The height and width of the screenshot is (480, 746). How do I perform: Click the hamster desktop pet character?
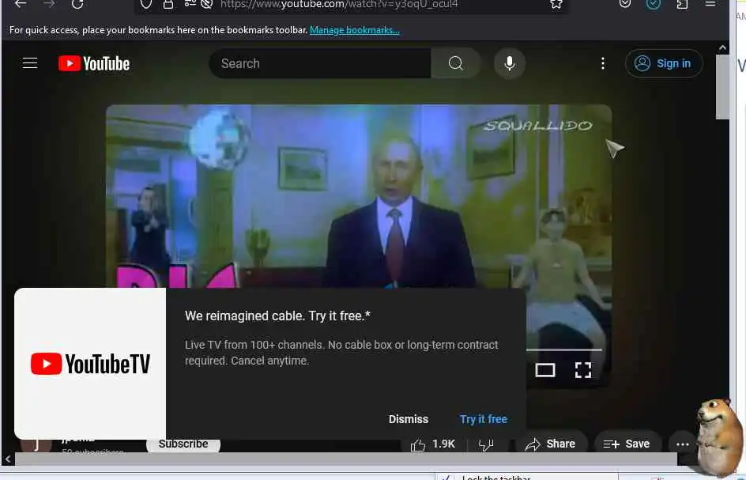point(720,437)
